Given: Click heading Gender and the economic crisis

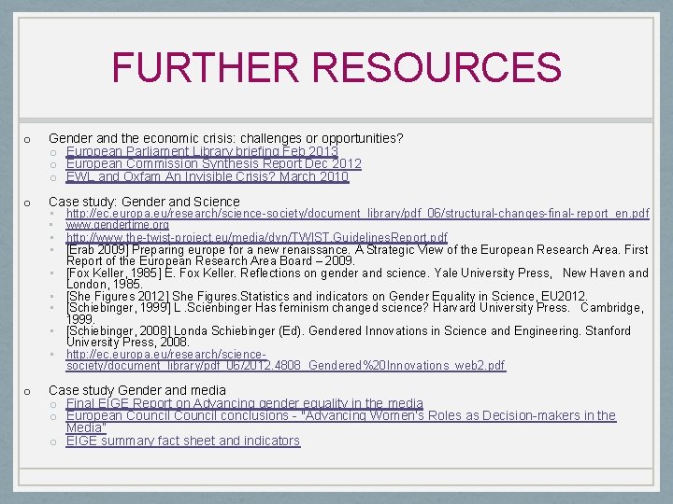Looking at the screenshot, I should coord(226,138).
